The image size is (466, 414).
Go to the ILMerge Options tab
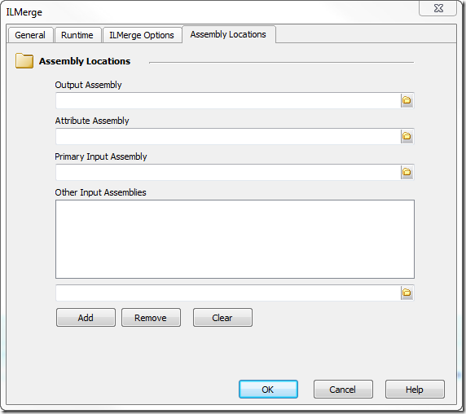click(142, 35)
